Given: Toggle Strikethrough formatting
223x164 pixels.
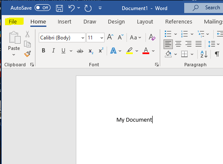Looking at the screenshot, I should (x=80, y=51).
